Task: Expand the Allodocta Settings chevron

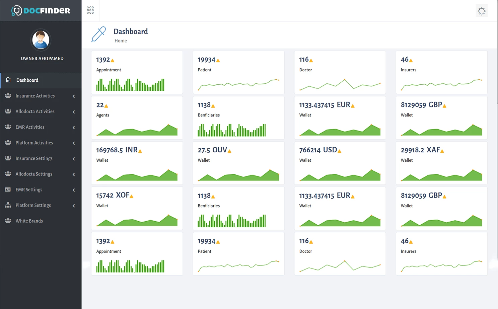Action: [x=74, y=174]
